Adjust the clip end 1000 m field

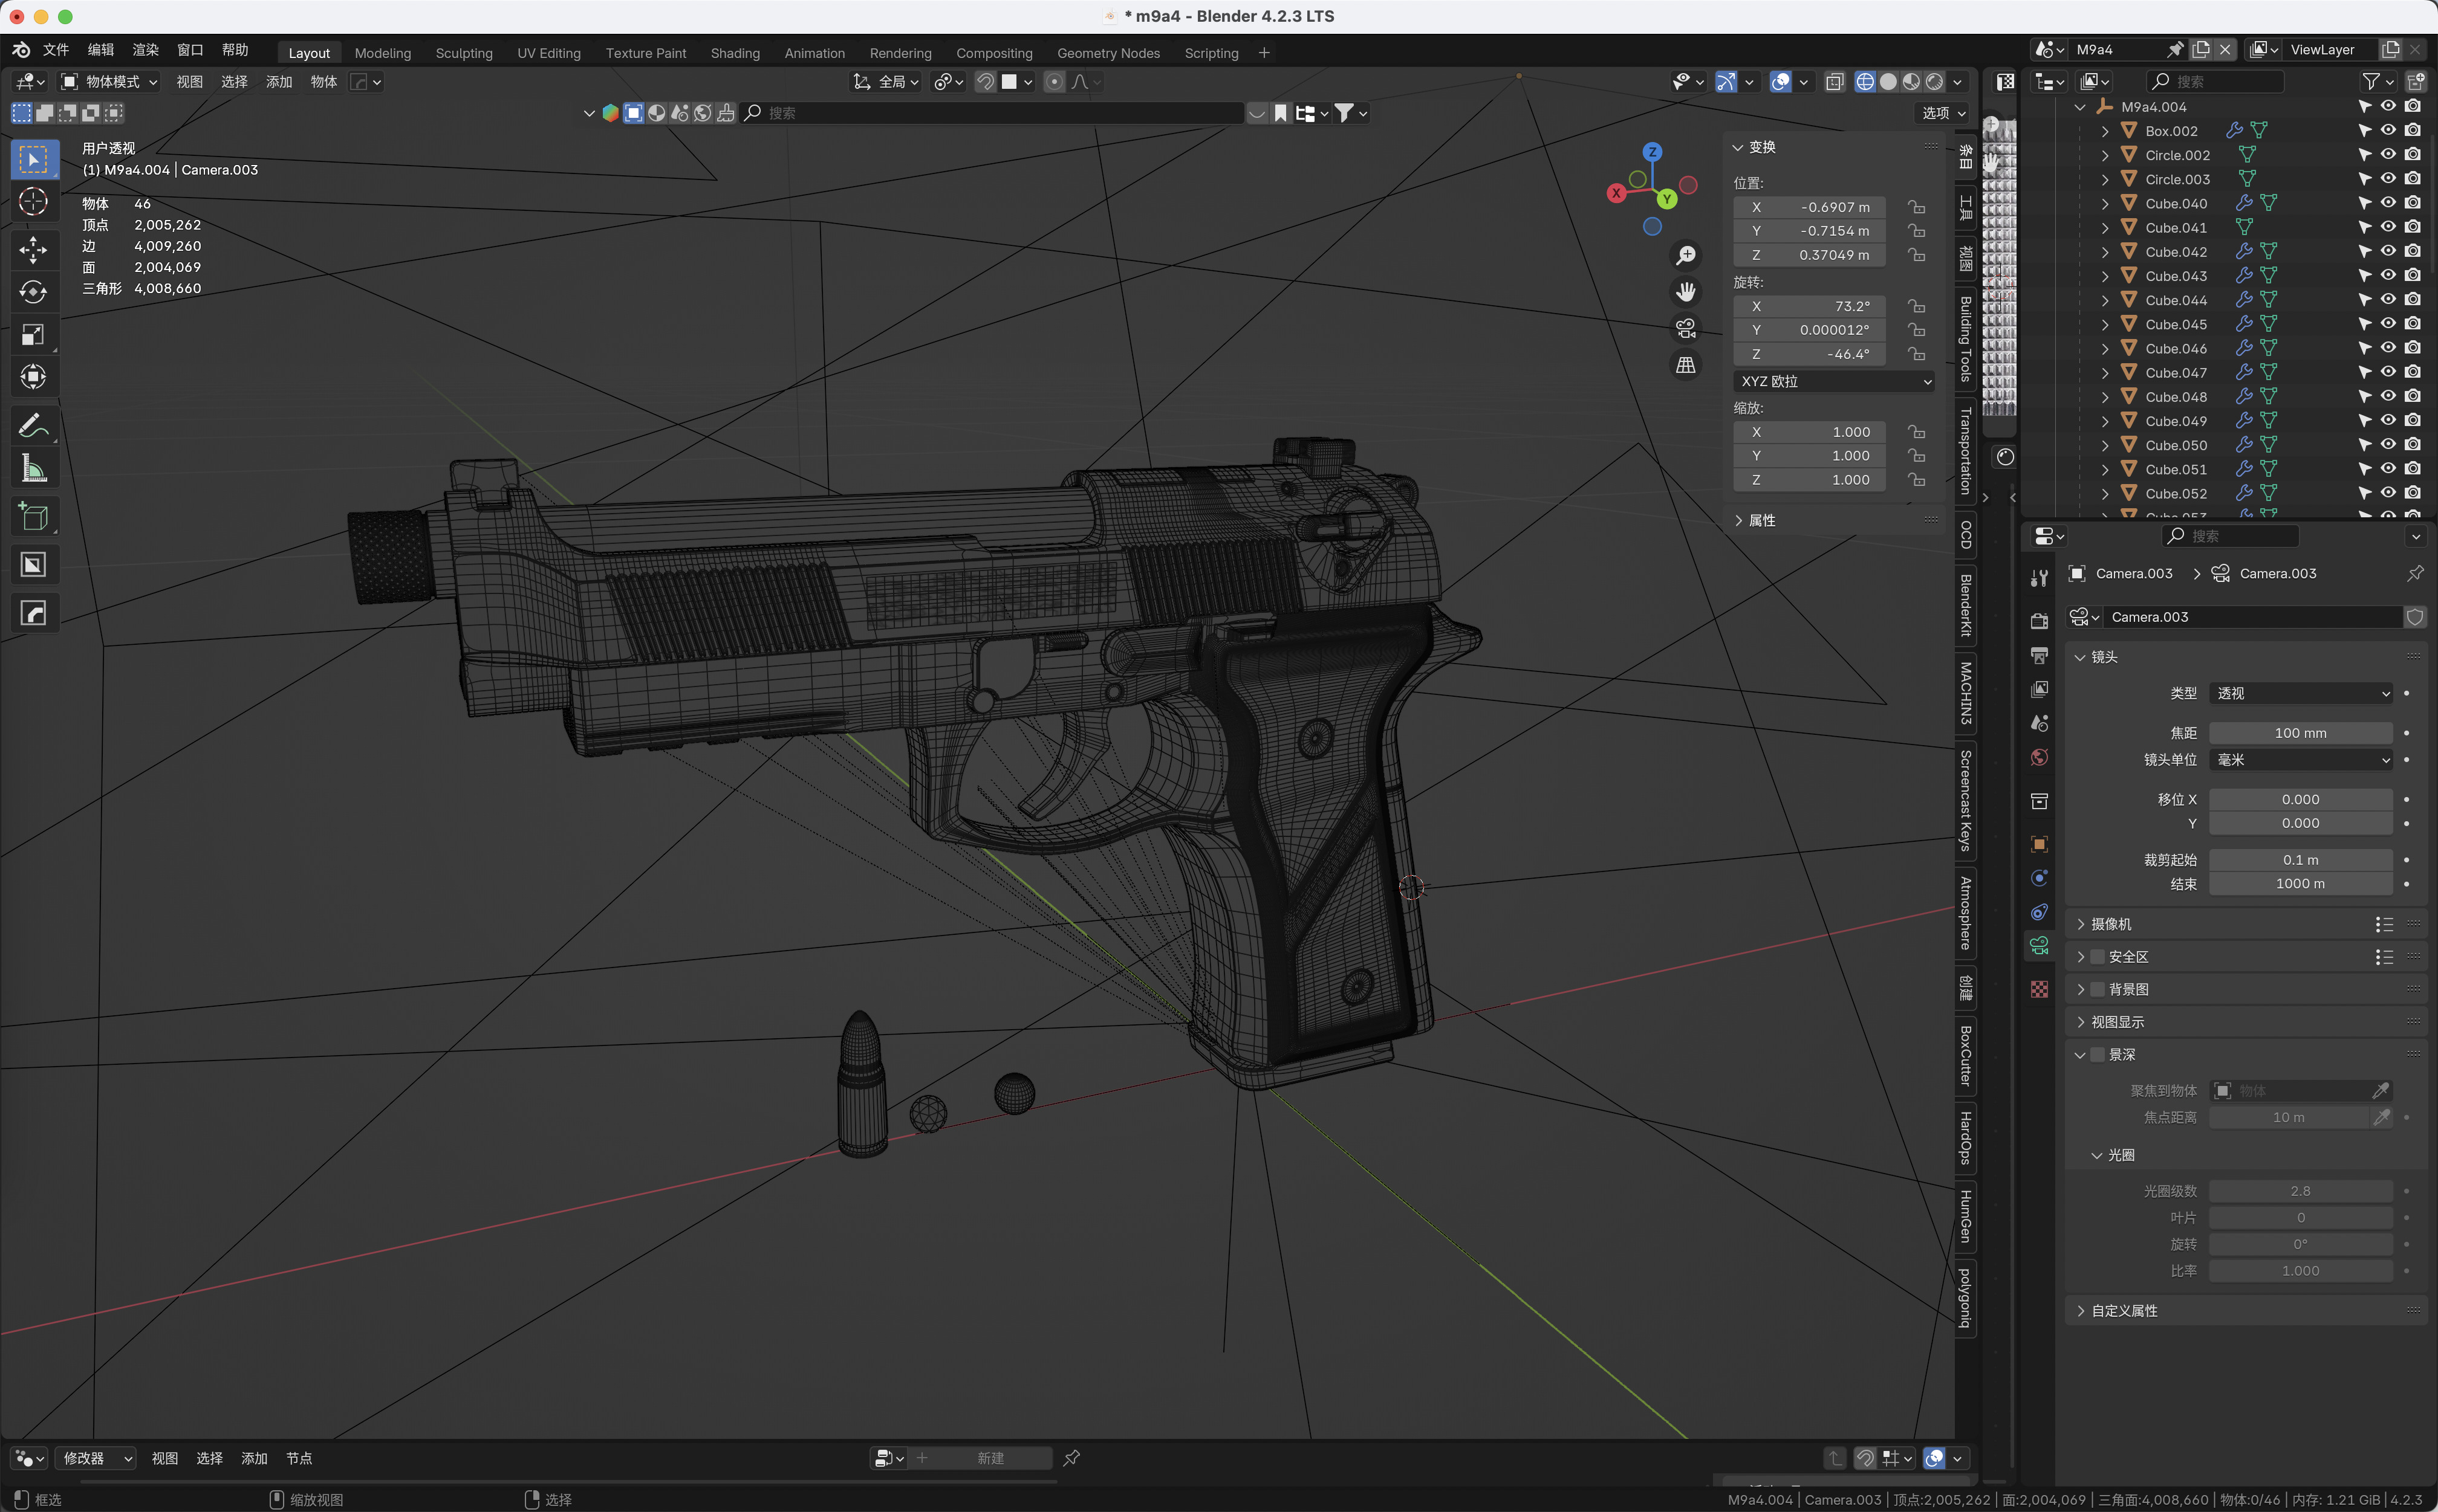2301,884
